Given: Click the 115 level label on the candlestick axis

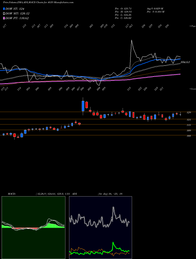Looking at the screenshot, I should click(189, 125).
